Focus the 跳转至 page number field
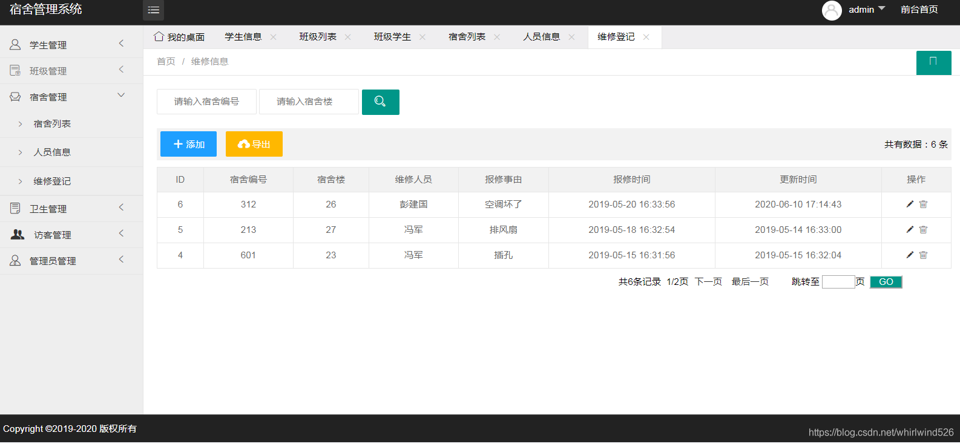Viewport: 960px width, 444px height. pyautogui.click(x=838, y=282)
